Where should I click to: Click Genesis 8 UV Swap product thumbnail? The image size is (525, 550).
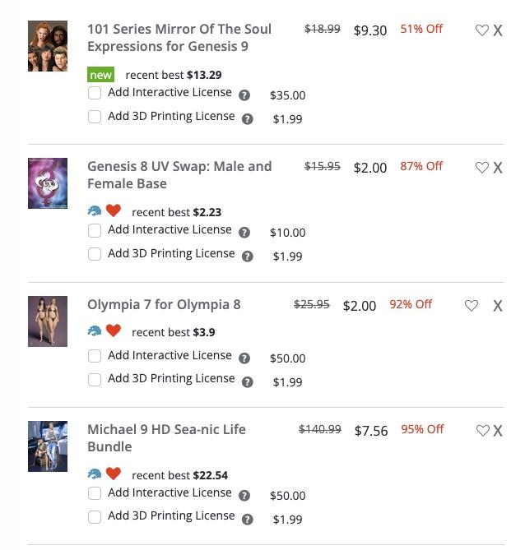[x=48, y=183]
